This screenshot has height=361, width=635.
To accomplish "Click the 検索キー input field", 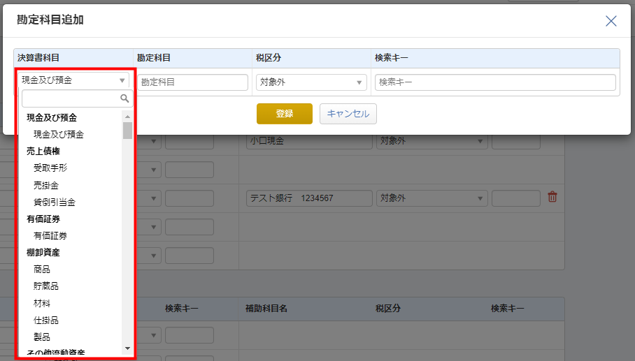I will click(x=495, y=82).
